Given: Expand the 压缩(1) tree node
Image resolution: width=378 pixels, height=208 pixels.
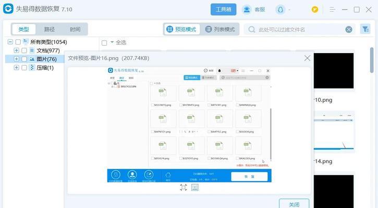Looking at the screenshot, I should 16,68.
